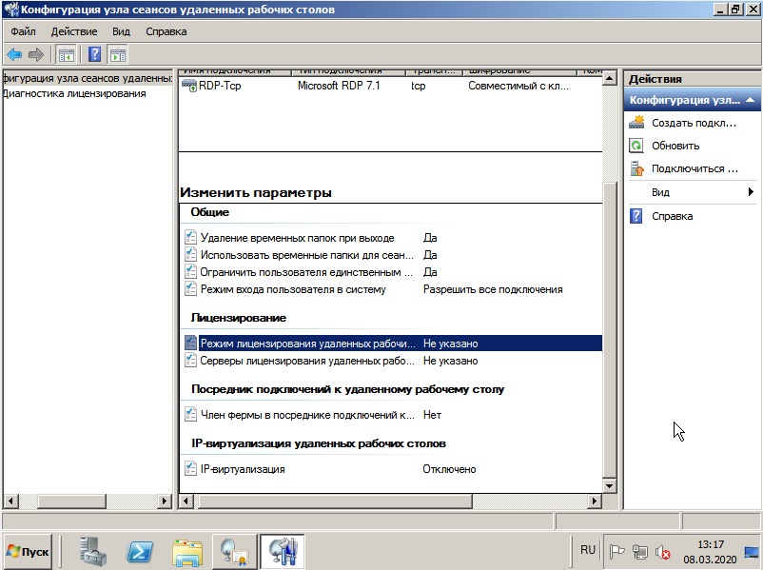Open the Файл menu
The width and height of the screenshot is (763, 570).
point(23,31)
